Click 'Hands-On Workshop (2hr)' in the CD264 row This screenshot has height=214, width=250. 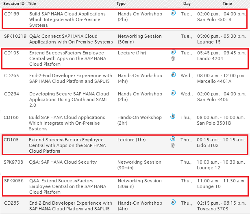click(140, 97)
